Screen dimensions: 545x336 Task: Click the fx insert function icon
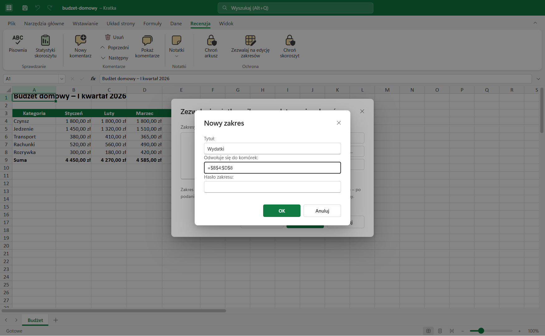click(x=93, y=79)
